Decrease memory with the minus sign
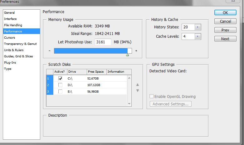This screenshot has height=145, width=244. [50, 51]
